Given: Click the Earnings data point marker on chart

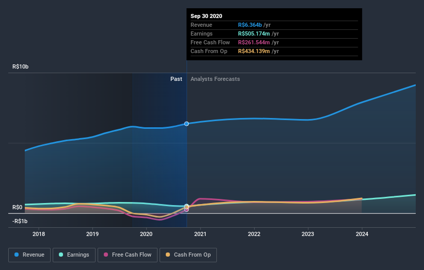Looking at the screenshot, I should coord(186,206).
